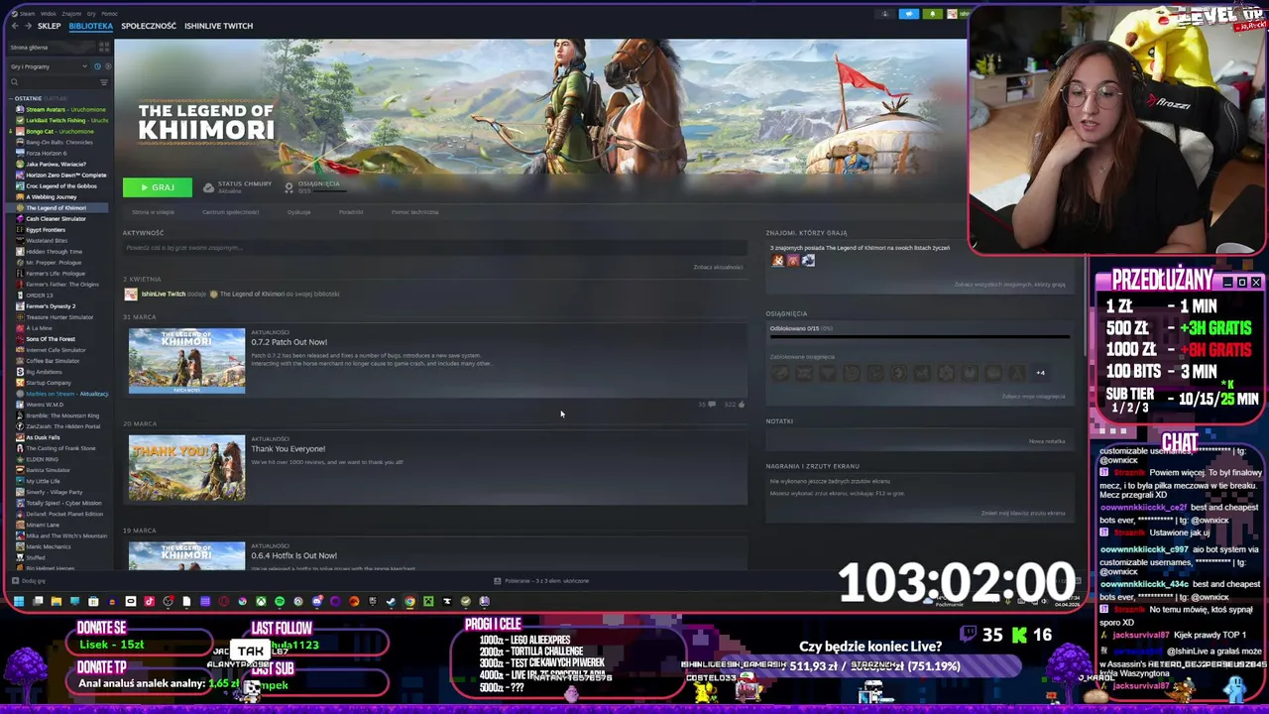Open the Znajomi menu

click(71, 14)
